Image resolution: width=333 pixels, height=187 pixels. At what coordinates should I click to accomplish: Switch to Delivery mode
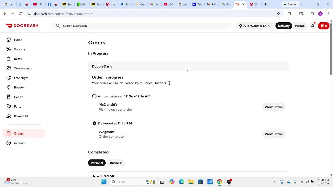click(x=284, y=26)
